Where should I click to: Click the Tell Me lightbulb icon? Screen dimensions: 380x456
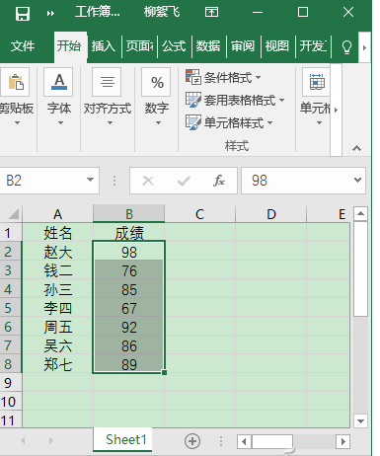pyautogui.click(x=347, y=46)
